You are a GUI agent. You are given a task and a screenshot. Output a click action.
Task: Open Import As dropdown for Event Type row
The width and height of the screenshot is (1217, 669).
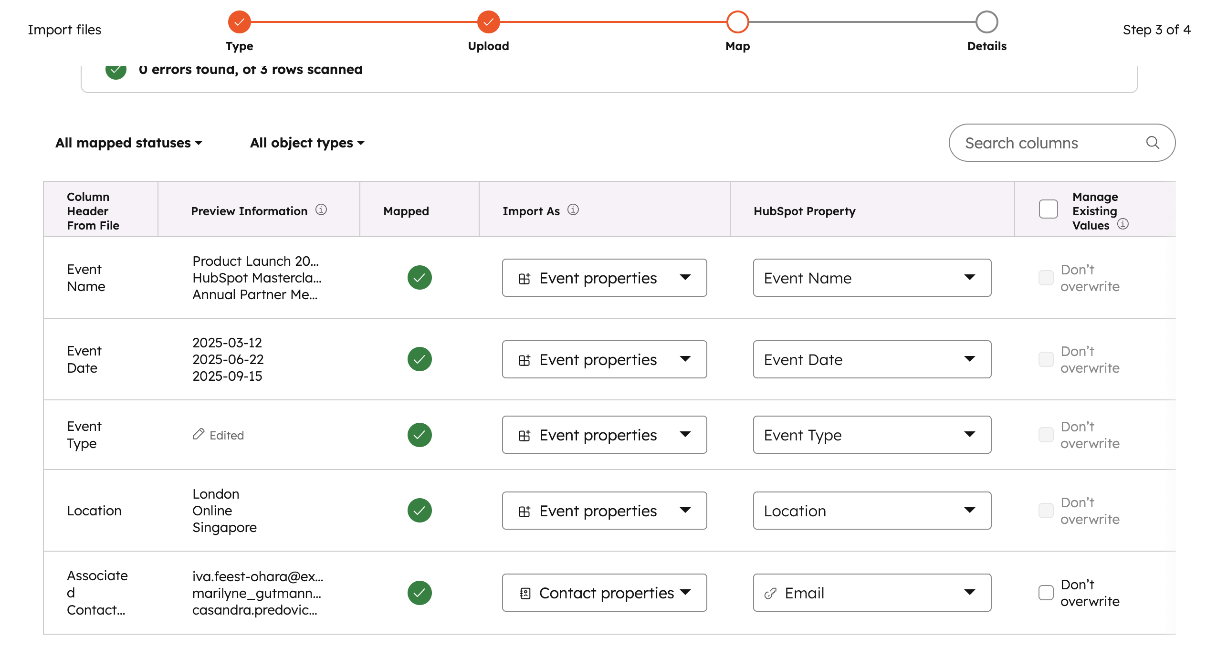tap(604, 435)
